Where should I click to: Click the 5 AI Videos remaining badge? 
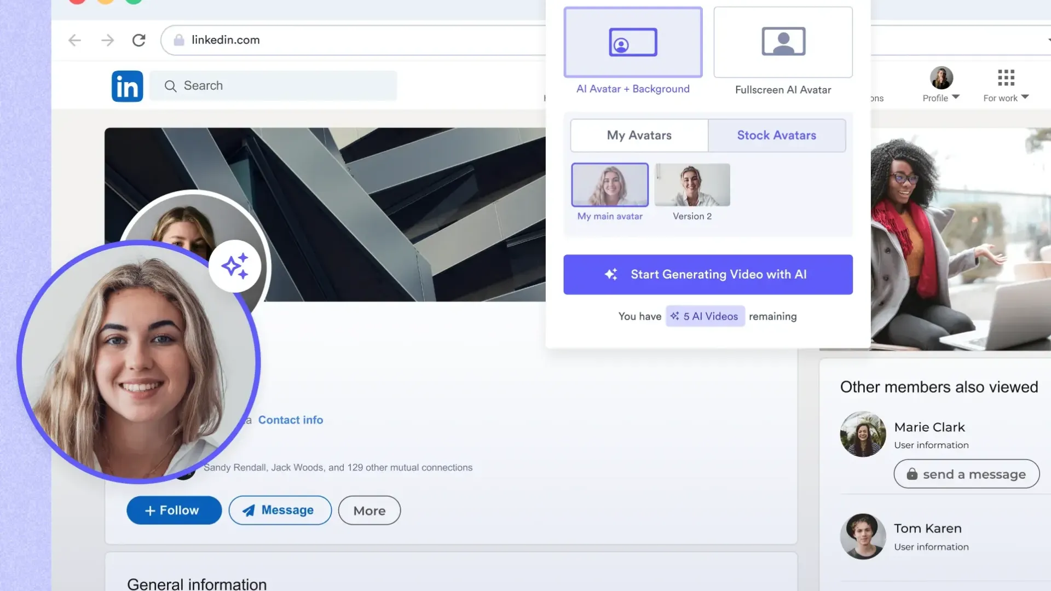[x=705, y=316]
